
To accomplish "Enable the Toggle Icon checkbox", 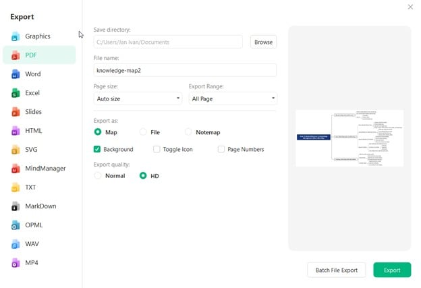I will pyautogui.click(x=157, y=149).
